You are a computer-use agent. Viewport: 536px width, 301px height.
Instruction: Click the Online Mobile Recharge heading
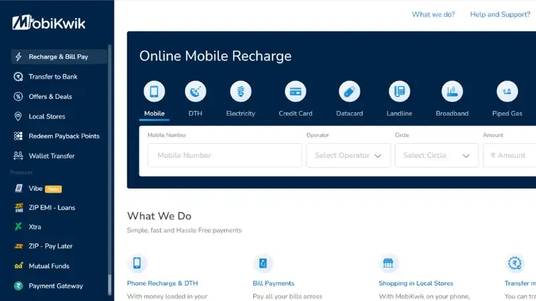(215, 56)
